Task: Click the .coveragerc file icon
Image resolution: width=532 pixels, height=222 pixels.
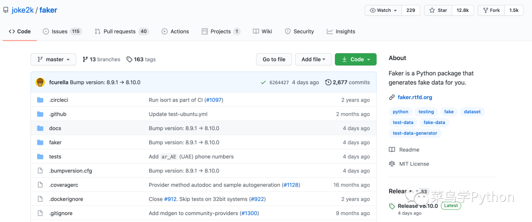Action: (40, 185)
